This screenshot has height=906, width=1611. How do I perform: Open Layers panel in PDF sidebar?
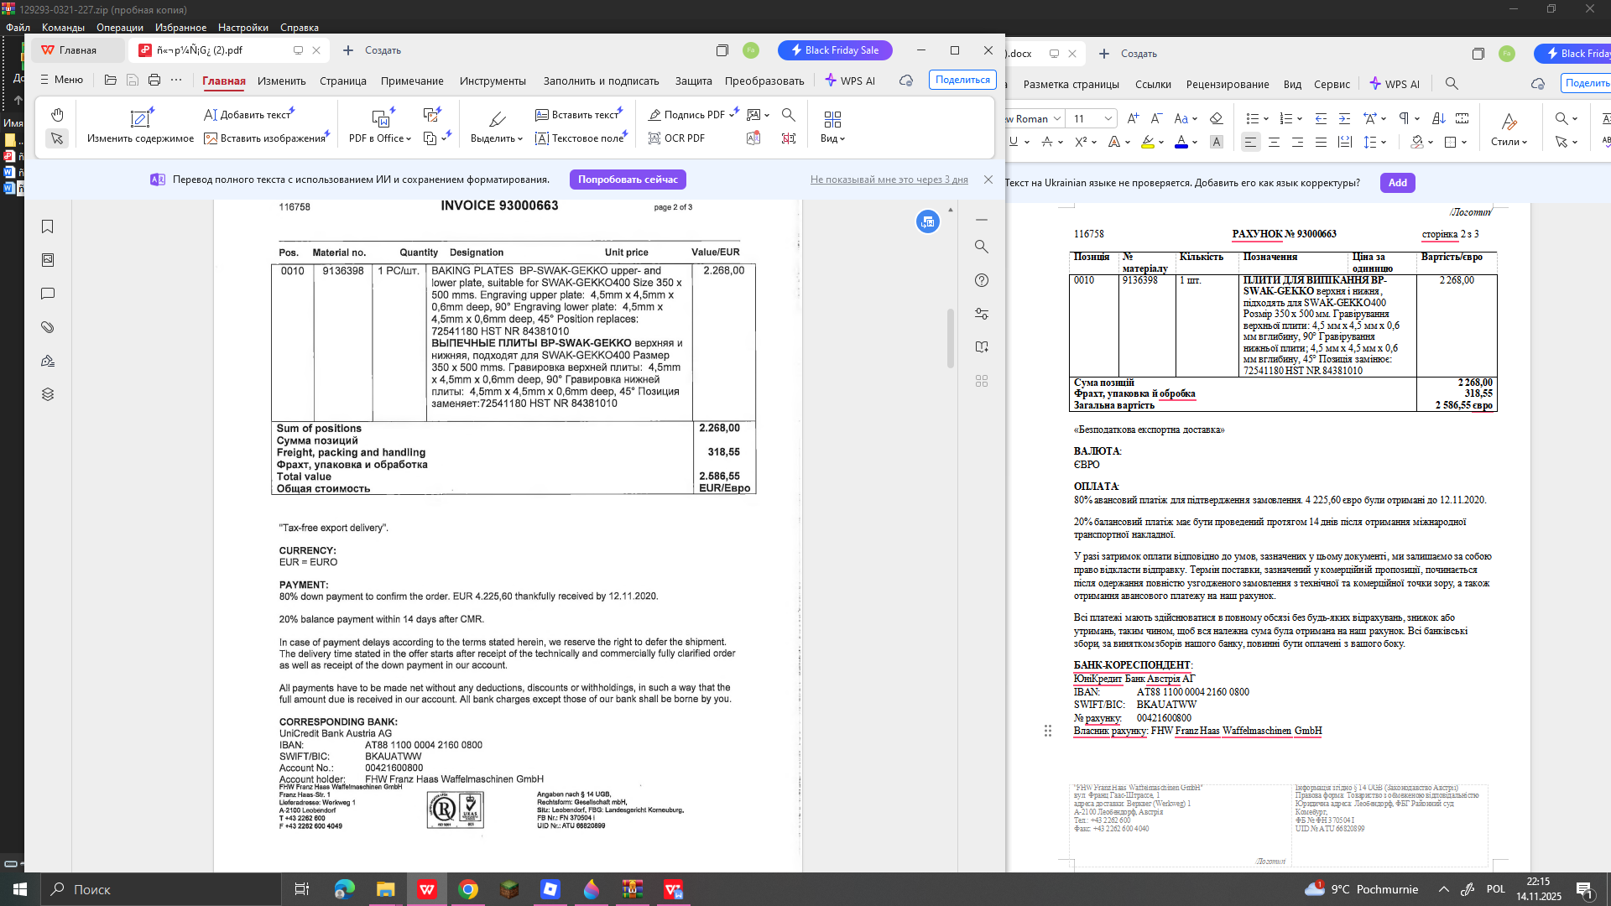(48, 394)
